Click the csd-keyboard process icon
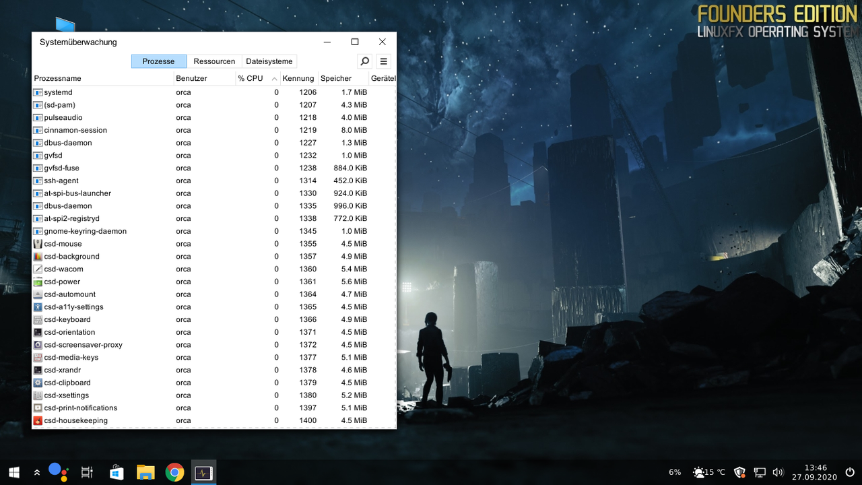 38,320
